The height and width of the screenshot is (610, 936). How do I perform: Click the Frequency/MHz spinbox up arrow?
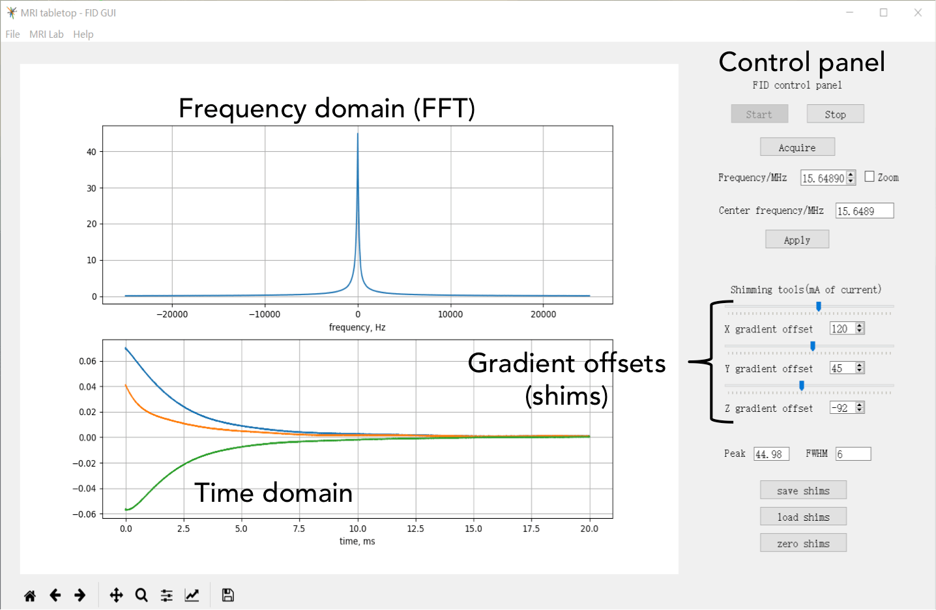[x=851, y=174]
